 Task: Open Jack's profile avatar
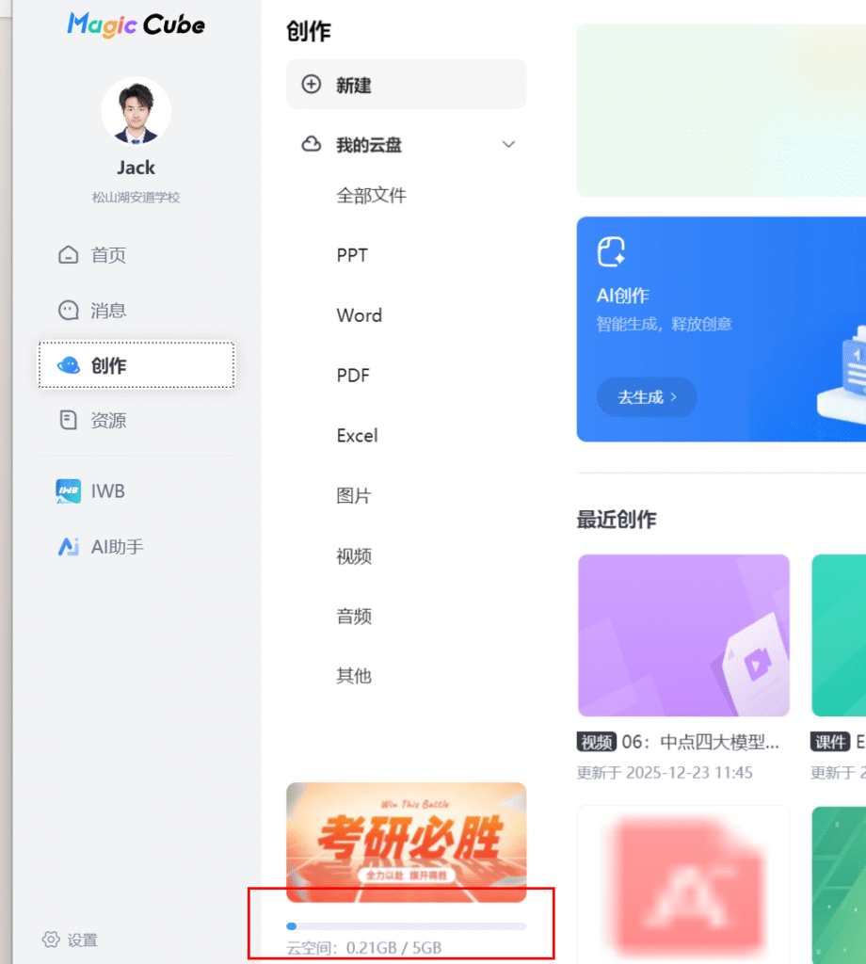coord(136,111)
